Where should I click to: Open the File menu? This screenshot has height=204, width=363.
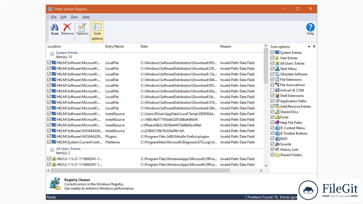click(x=54, y=17)
